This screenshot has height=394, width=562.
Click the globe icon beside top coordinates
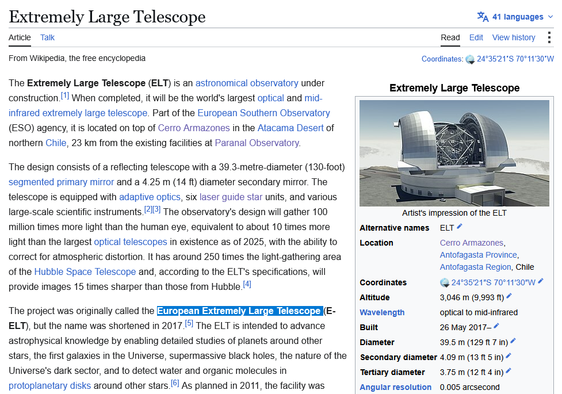click(470, 59)
